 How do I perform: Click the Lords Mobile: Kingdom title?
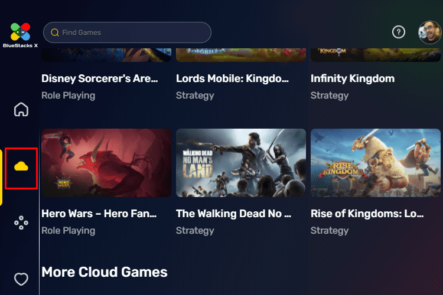pos(232,78)
